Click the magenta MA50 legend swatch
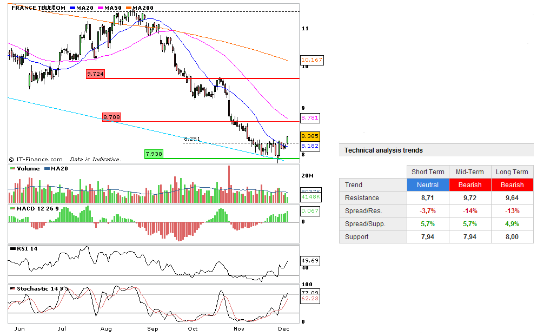The width and height of the screenshot is (537, 336). (x=101, y=8)
